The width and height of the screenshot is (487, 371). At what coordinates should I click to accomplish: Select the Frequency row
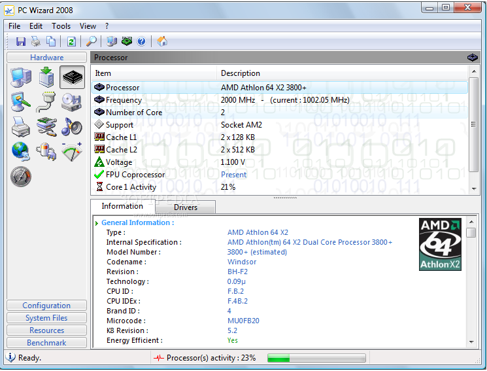[280, 100]
